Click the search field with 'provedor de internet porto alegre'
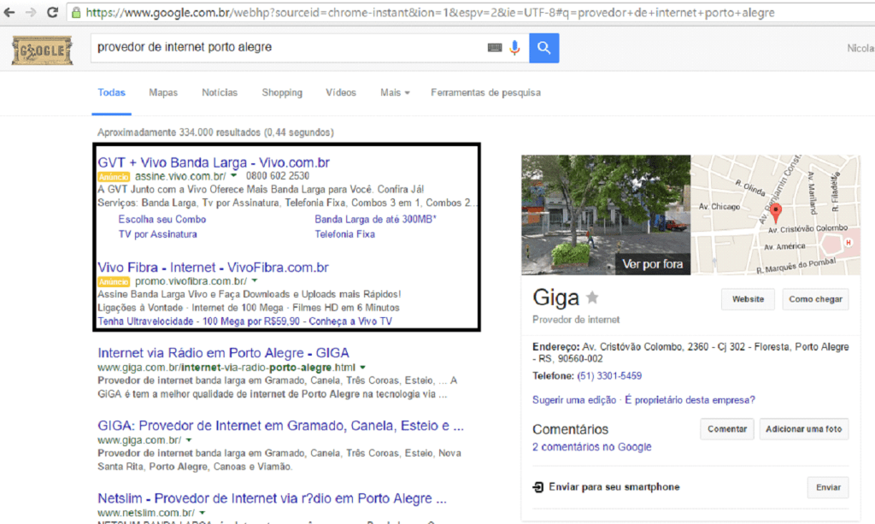 click(291, 47)
